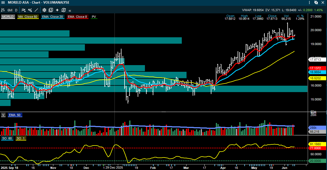Click the Close 17.8713 header value
Image resolution: width=327 pixels, height=170 pixels.
(272, 19)
